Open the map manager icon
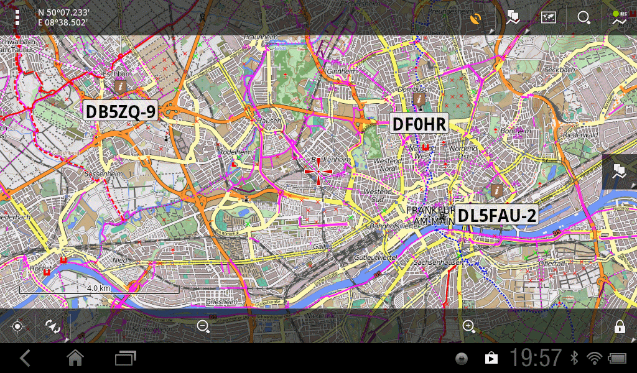This screenshot has height=373, width=637. [549, 17]
